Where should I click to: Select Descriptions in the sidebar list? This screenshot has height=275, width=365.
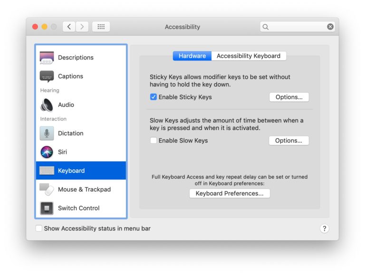tap(81, 57)
